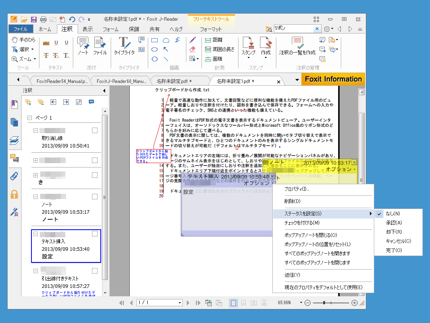Open the Bookmarks panel in sidebar
This screenshot has width=430, height=323.
[14, 104]
